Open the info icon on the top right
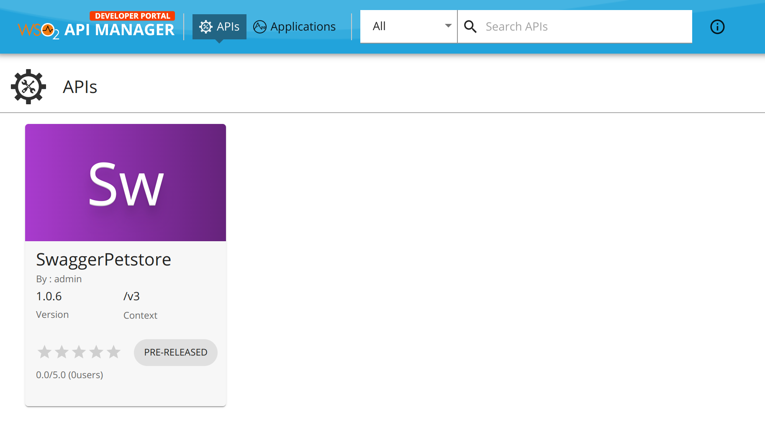Viewport: 765px width, 433px height. [x=717, y=27]
